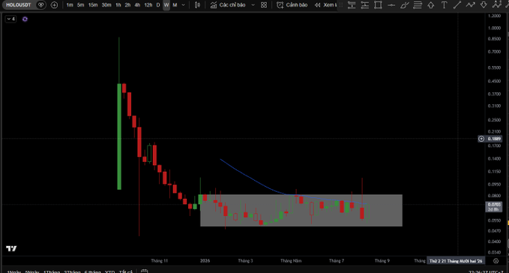Click the 1.0000 price scale label
This screenshot has width=509, height=273.
[494, 28]
